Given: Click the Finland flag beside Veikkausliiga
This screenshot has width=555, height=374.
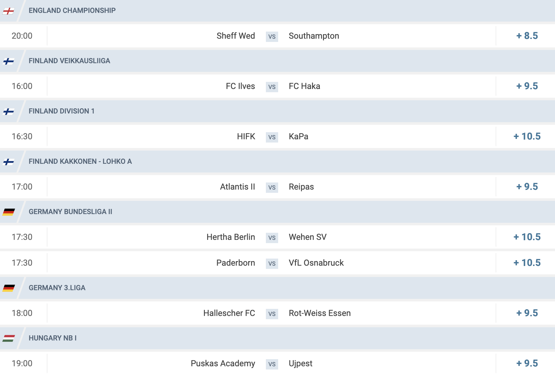Looking at the screenshot, I should pyautogui.click(x=8, y=61).
